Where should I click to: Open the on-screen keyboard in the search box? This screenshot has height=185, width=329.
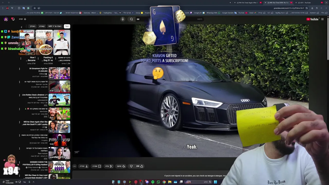tap(138, 19)
